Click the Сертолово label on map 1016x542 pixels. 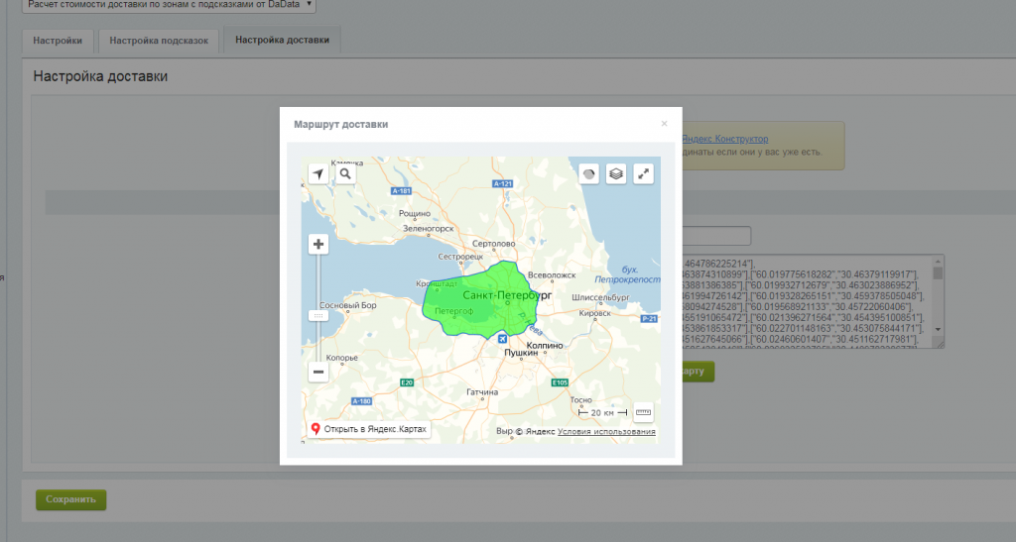click(494, 244)
